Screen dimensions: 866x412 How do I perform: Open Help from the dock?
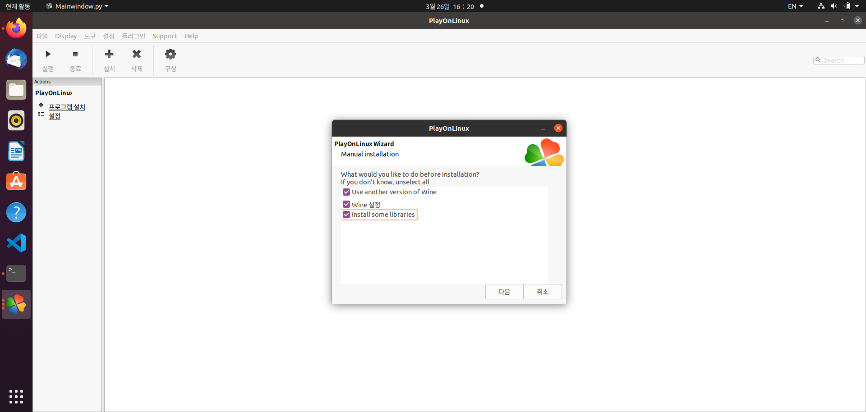point(16,212)
